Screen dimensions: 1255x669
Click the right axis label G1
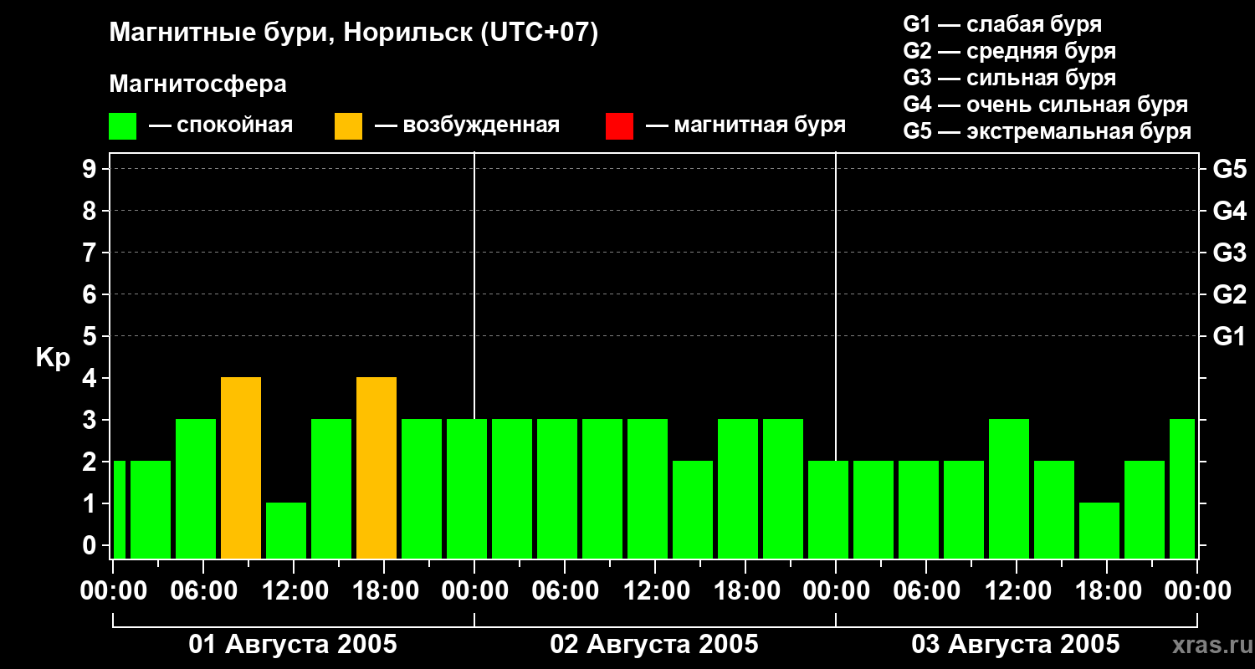[1229, 336]
